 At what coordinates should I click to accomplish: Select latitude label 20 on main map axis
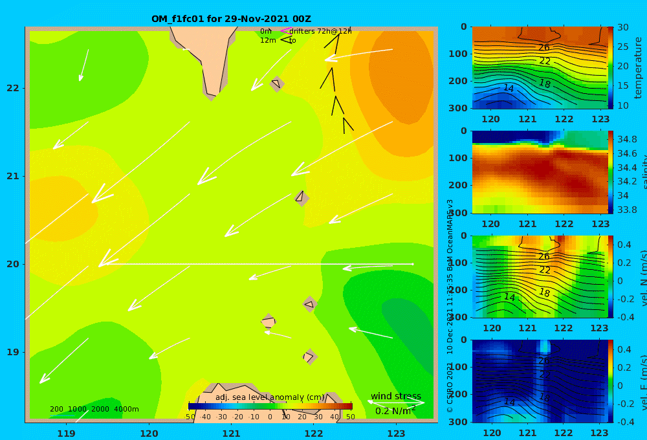point(13,264)
